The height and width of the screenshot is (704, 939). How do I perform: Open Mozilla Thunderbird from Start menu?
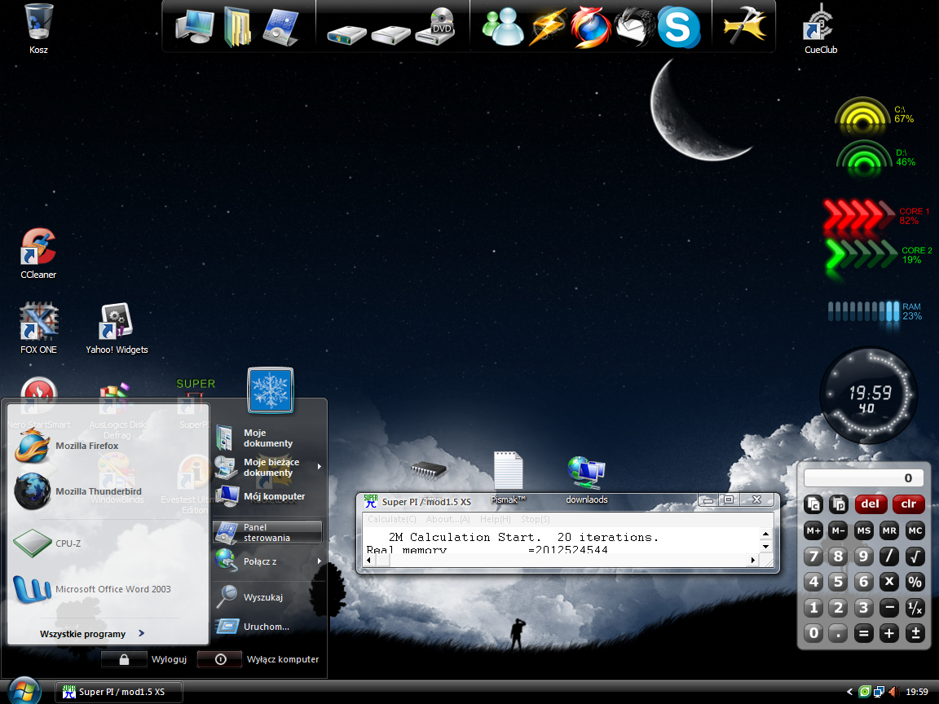109,491
